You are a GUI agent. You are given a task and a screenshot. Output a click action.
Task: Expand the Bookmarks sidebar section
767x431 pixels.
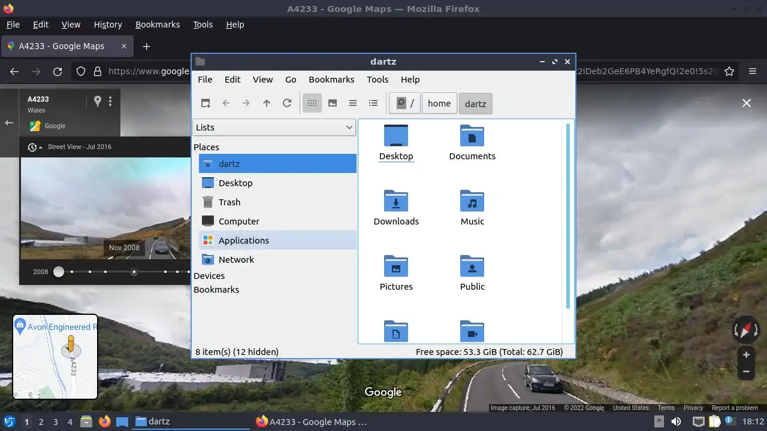coord(216,289)
